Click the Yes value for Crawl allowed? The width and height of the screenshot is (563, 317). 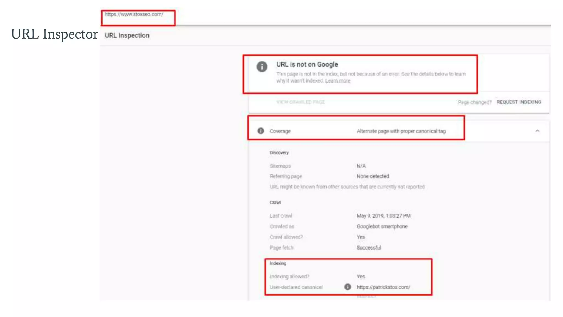pos(361,237)
